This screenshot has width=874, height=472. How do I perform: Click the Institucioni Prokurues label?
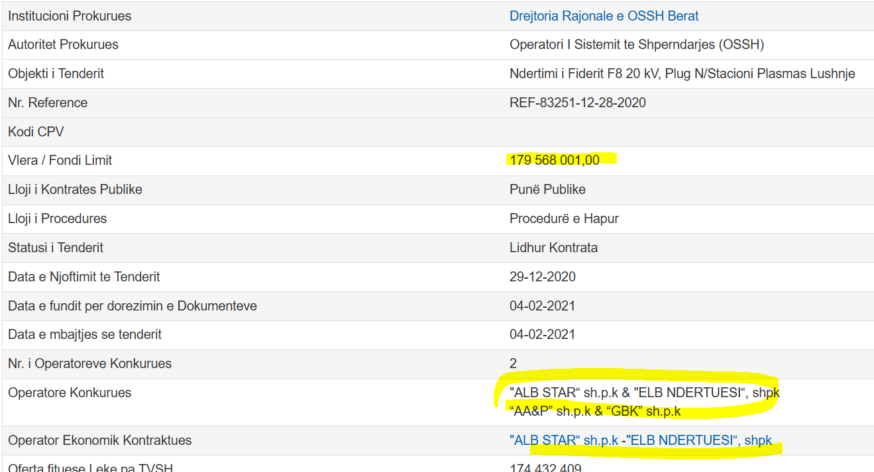(x=70, y=16)
